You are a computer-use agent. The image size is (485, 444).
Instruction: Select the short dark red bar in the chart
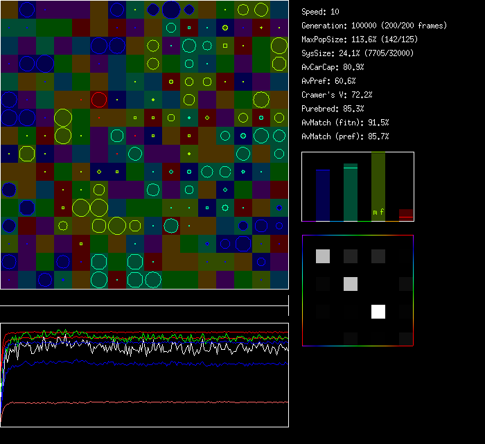(406, 215)
